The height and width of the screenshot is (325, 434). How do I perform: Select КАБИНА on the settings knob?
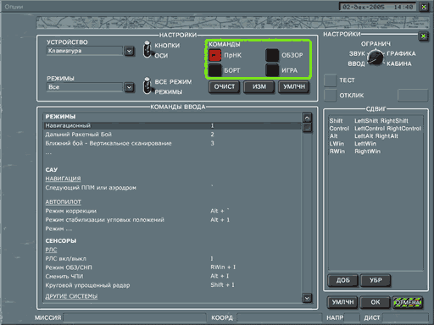[x=399, y=63]
